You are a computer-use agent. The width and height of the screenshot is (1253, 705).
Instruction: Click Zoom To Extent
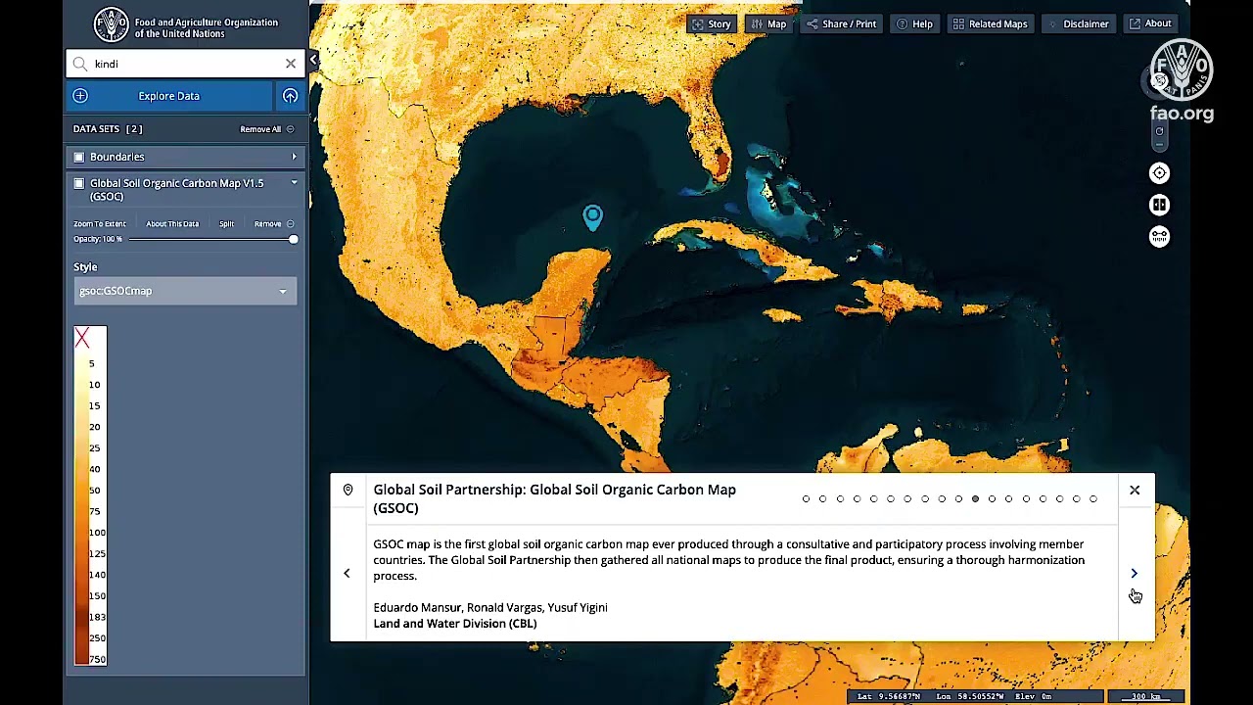click(100, 224)
